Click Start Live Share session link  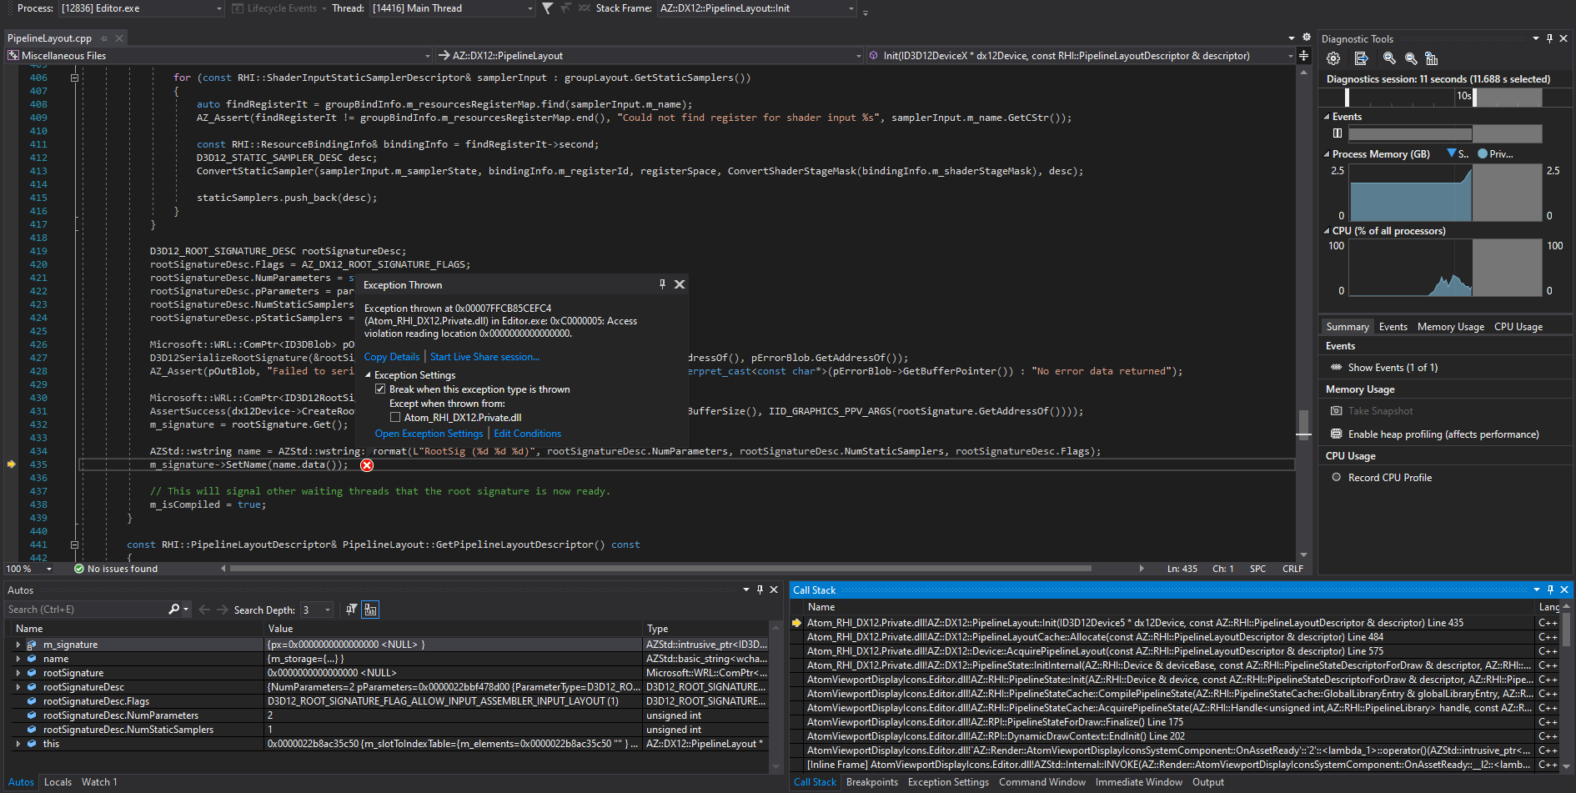tap(484, 357)
